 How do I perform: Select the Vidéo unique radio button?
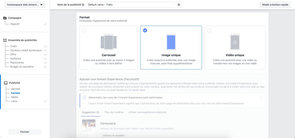pyautogui.click(x=209, y=31)
